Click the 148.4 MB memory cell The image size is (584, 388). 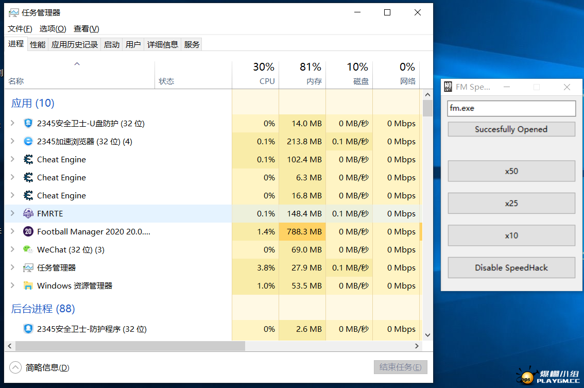302,213
